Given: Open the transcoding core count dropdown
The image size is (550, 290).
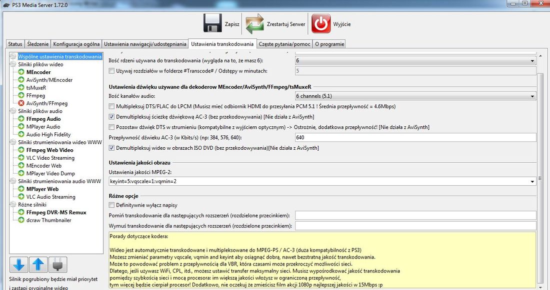Looking at the screenshot, I should click(x=415, y=60).
